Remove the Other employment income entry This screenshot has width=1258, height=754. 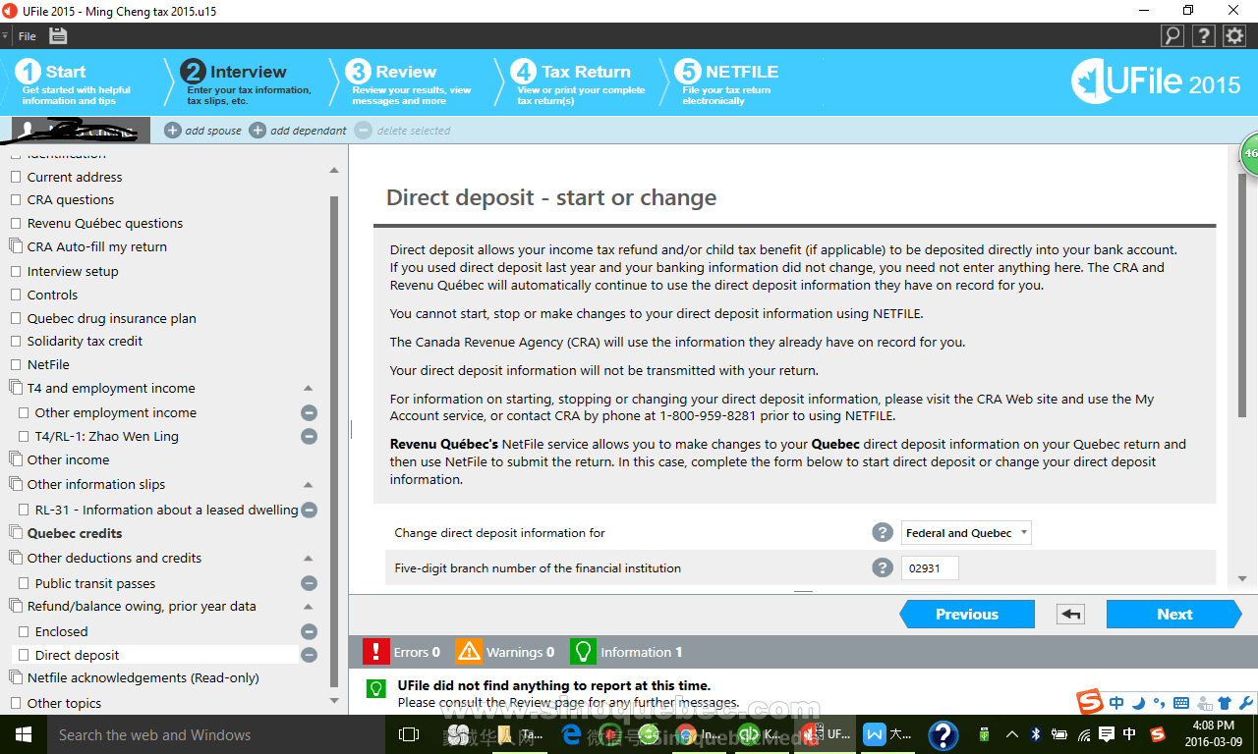(x=309, y=412)
